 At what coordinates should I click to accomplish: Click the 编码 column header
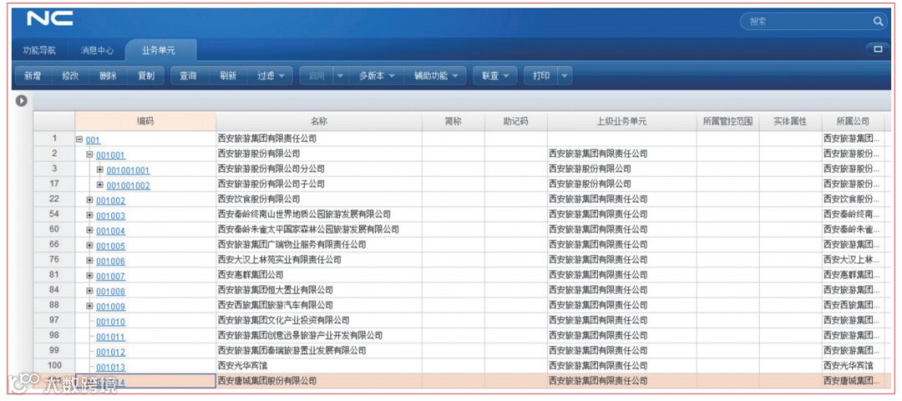tap(145, 122)
